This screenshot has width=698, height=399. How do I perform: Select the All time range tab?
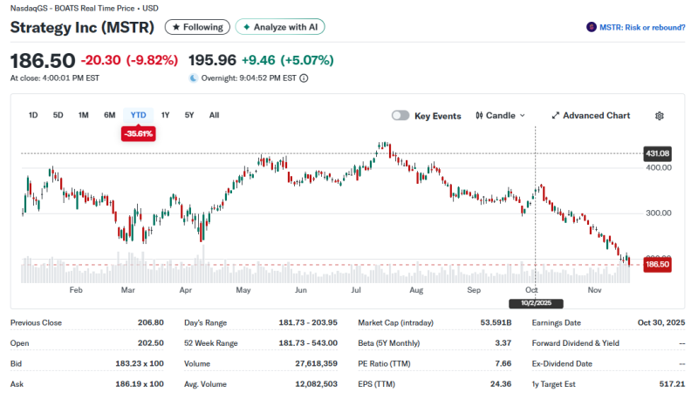click(214, 115)
